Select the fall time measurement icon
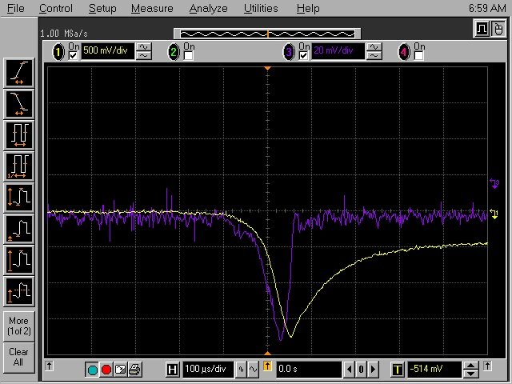This screenshot has height=384, width=512. click(x=19, y=104)
